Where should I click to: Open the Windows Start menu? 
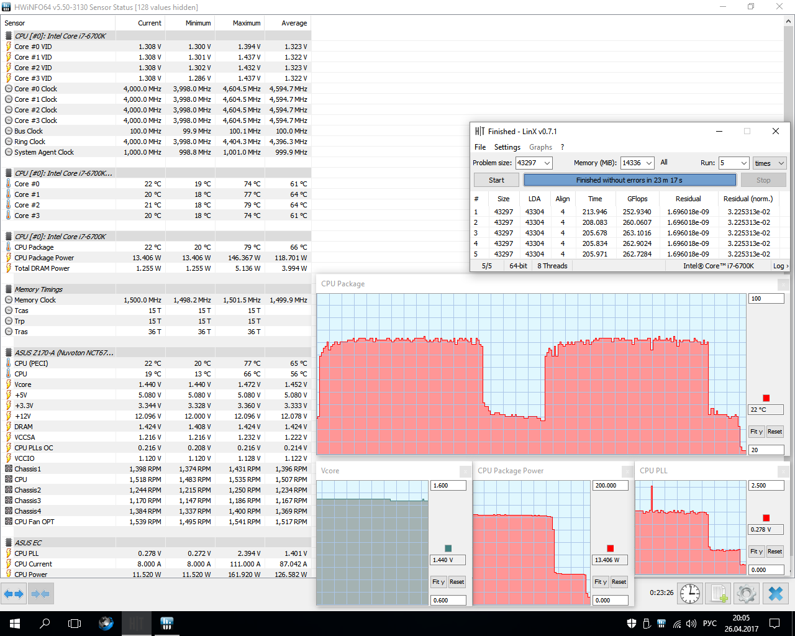[x=15, y=624]
